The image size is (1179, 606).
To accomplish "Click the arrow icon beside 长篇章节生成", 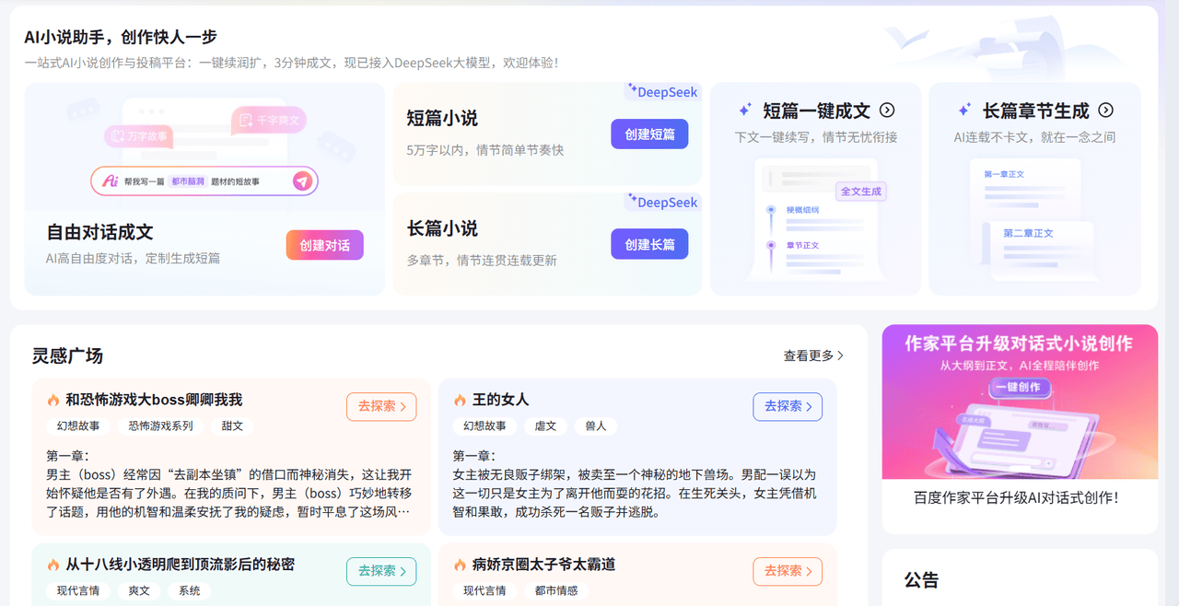I will point(1106,111).
